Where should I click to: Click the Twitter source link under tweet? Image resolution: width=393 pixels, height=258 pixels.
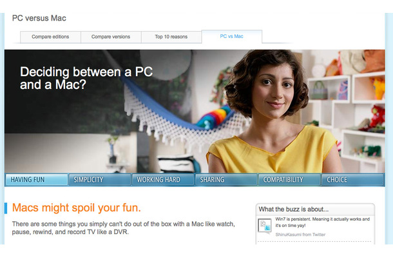318,235
